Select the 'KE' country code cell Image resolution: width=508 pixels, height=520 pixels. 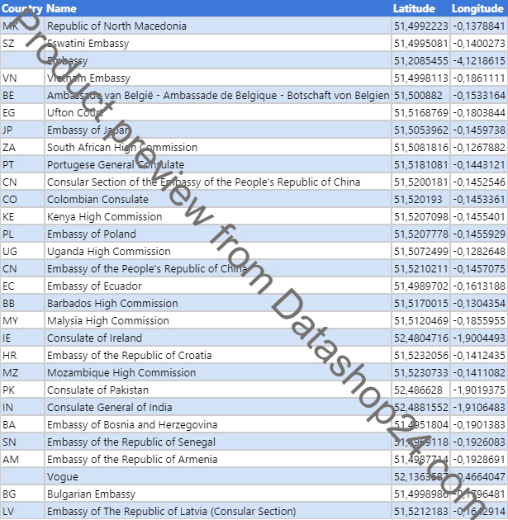(x=22, y=216)
